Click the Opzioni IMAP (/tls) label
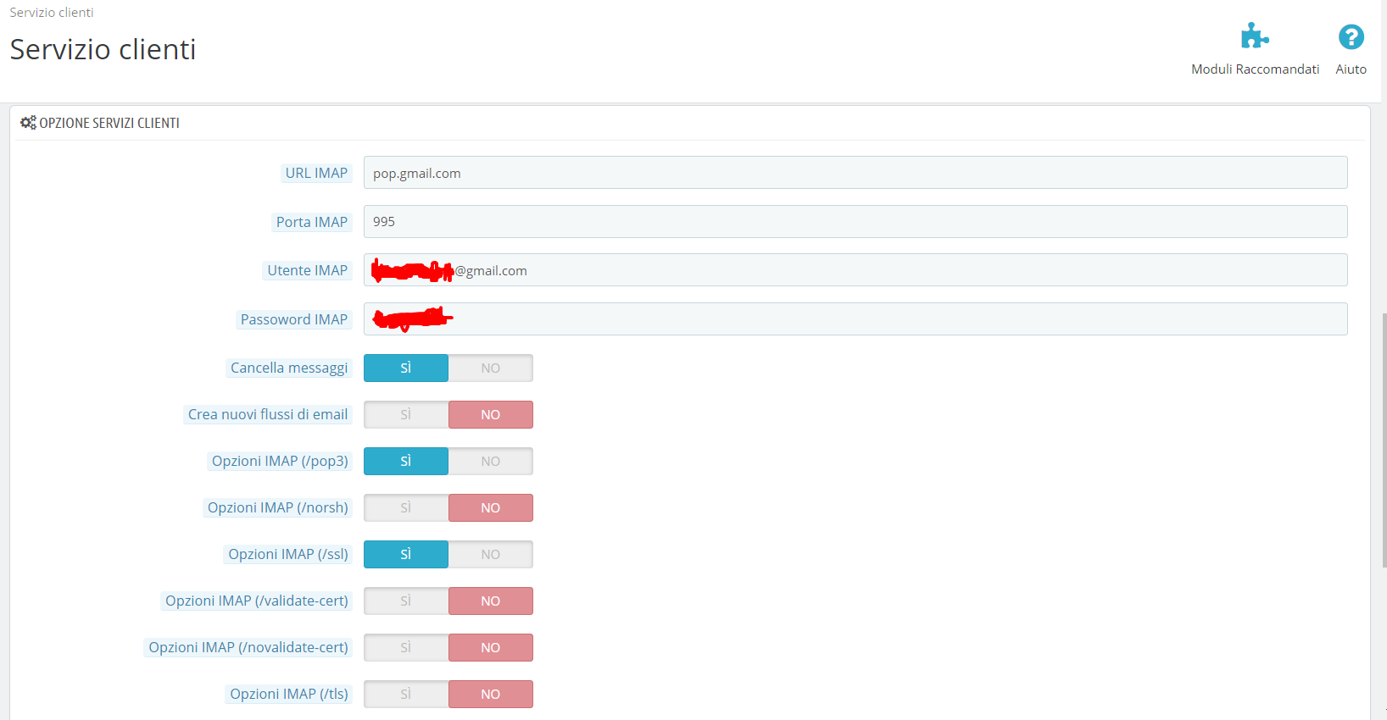Viewport: 1387px width, 720px height. pos(289,694)
